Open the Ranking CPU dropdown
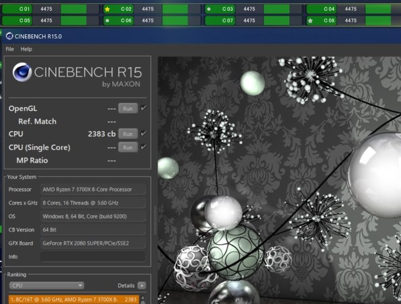The image size is (401, 304). coord(46,285)
